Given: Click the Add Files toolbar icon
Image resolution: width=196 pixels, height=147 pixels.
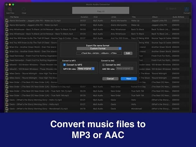Looking at the screenshot, I should click(10, 10).
